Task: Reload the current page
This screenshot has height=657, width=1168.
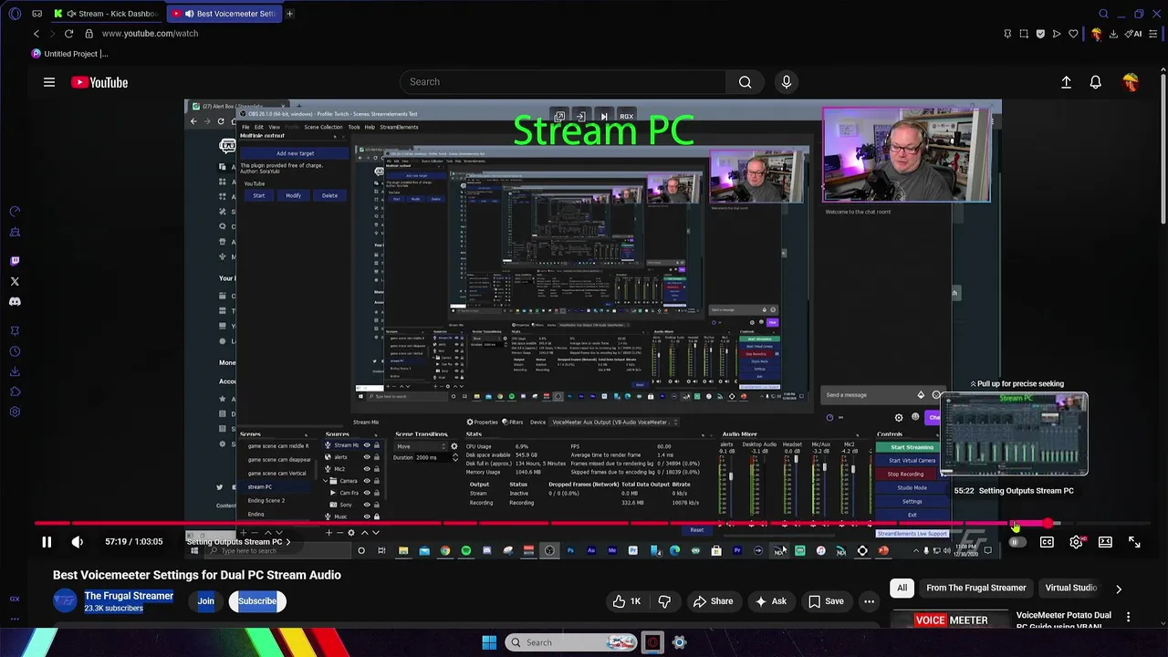Action: click(x=68, y=34)
